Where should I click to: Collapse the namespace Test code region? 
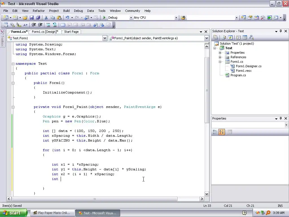pyautogui.click(x=13, y=64)
